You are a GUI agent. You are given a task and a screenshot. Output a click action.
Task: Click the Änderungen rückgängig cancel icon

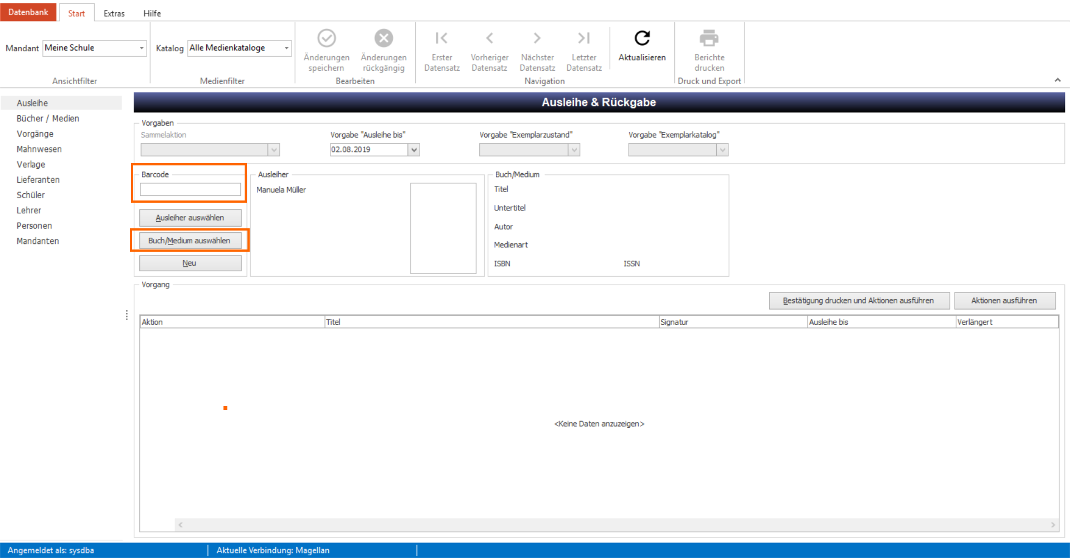(x=383, y=38)
